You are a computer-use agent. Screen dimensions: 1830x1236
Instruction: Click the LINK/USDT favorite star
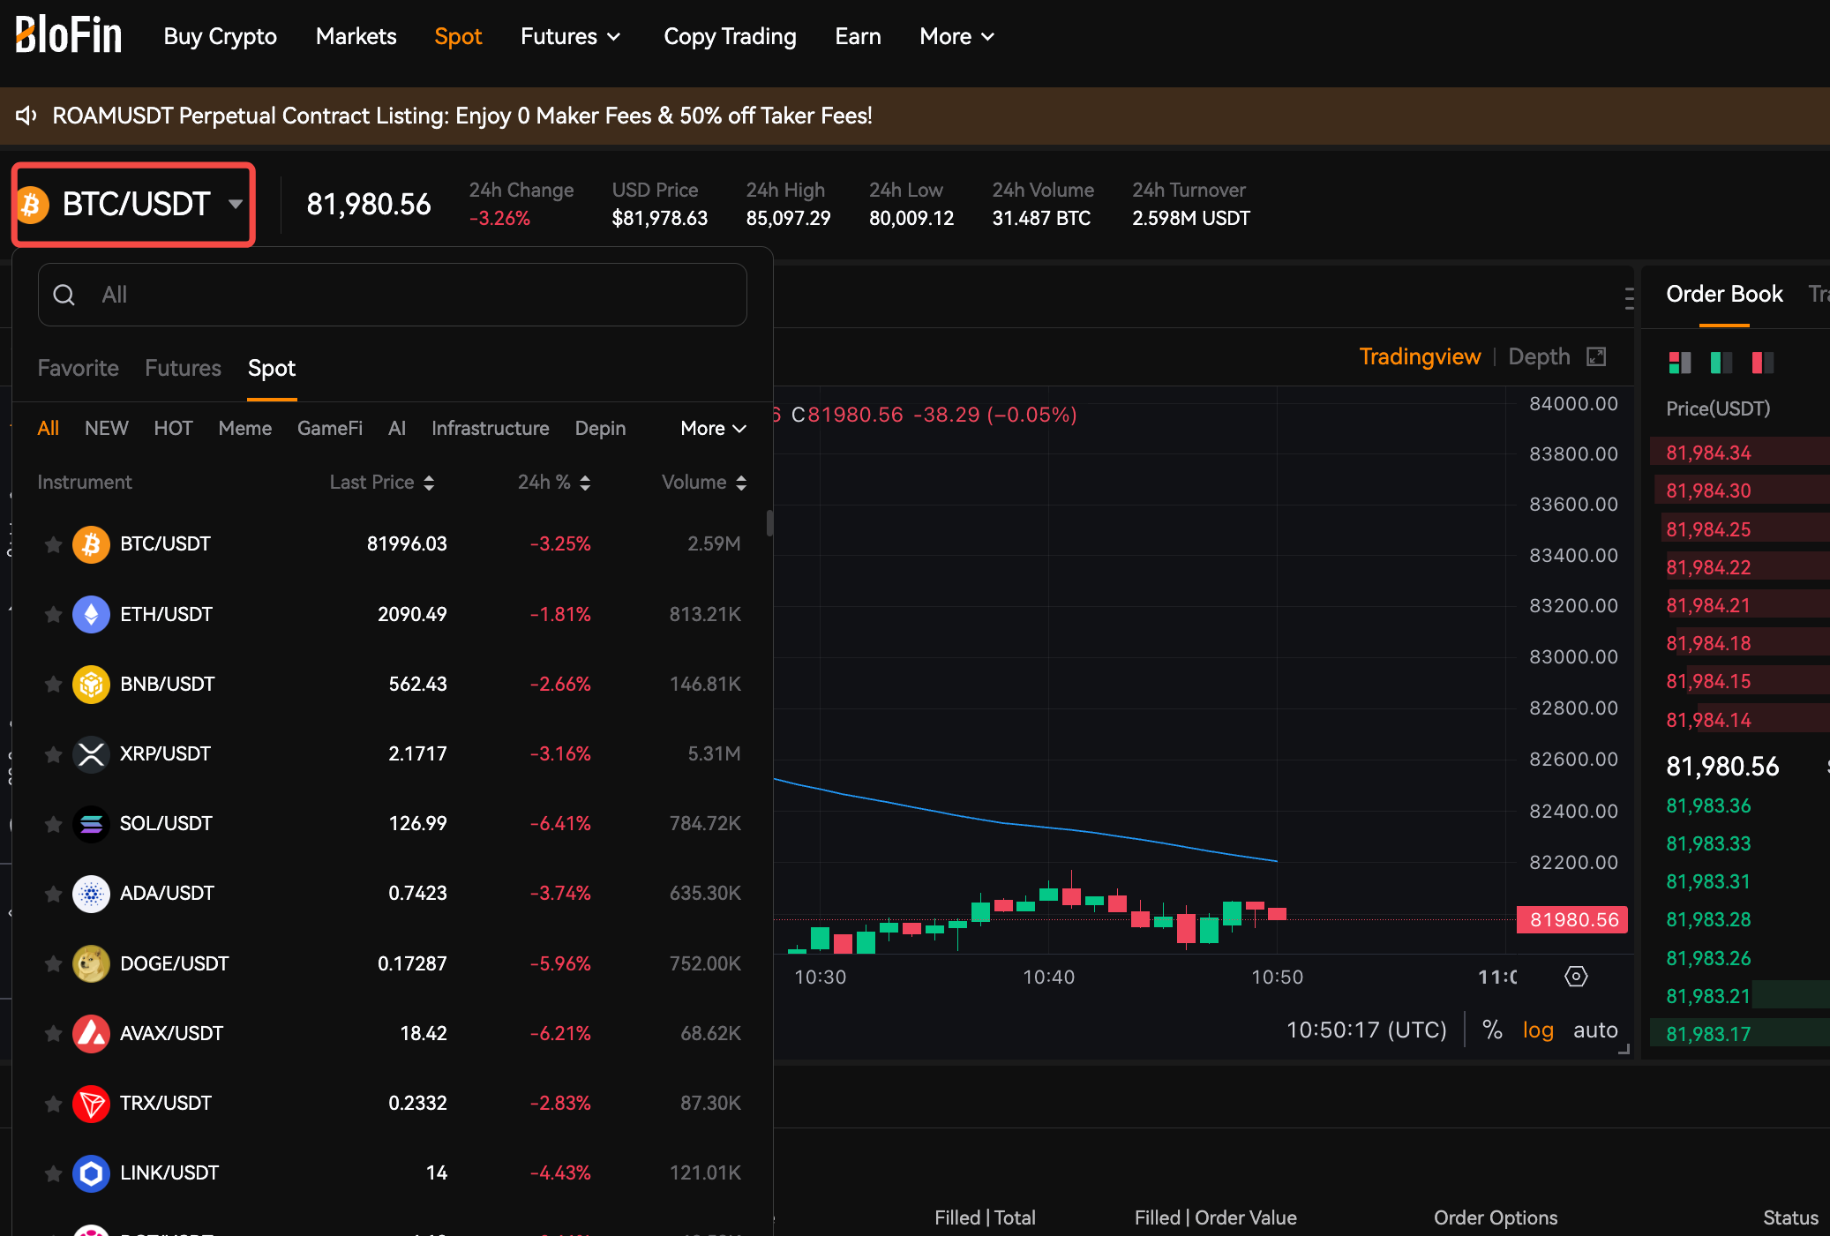(53, 1173)
